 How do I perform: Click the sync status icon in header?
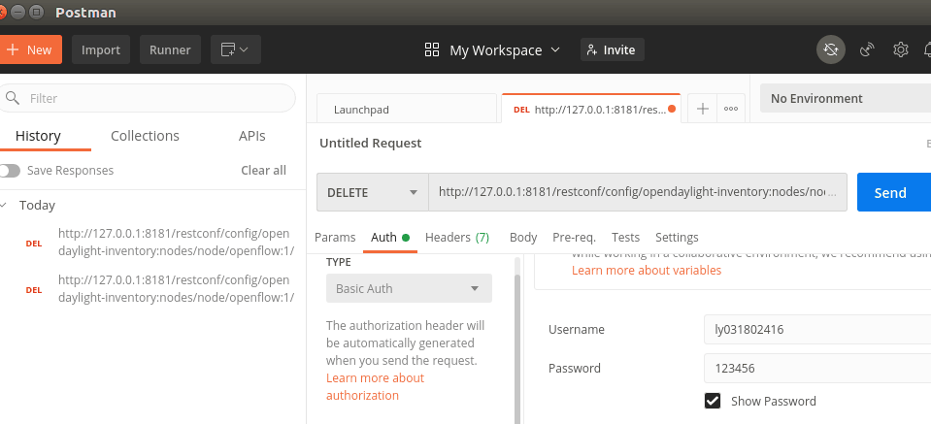[x=830, y=49]
